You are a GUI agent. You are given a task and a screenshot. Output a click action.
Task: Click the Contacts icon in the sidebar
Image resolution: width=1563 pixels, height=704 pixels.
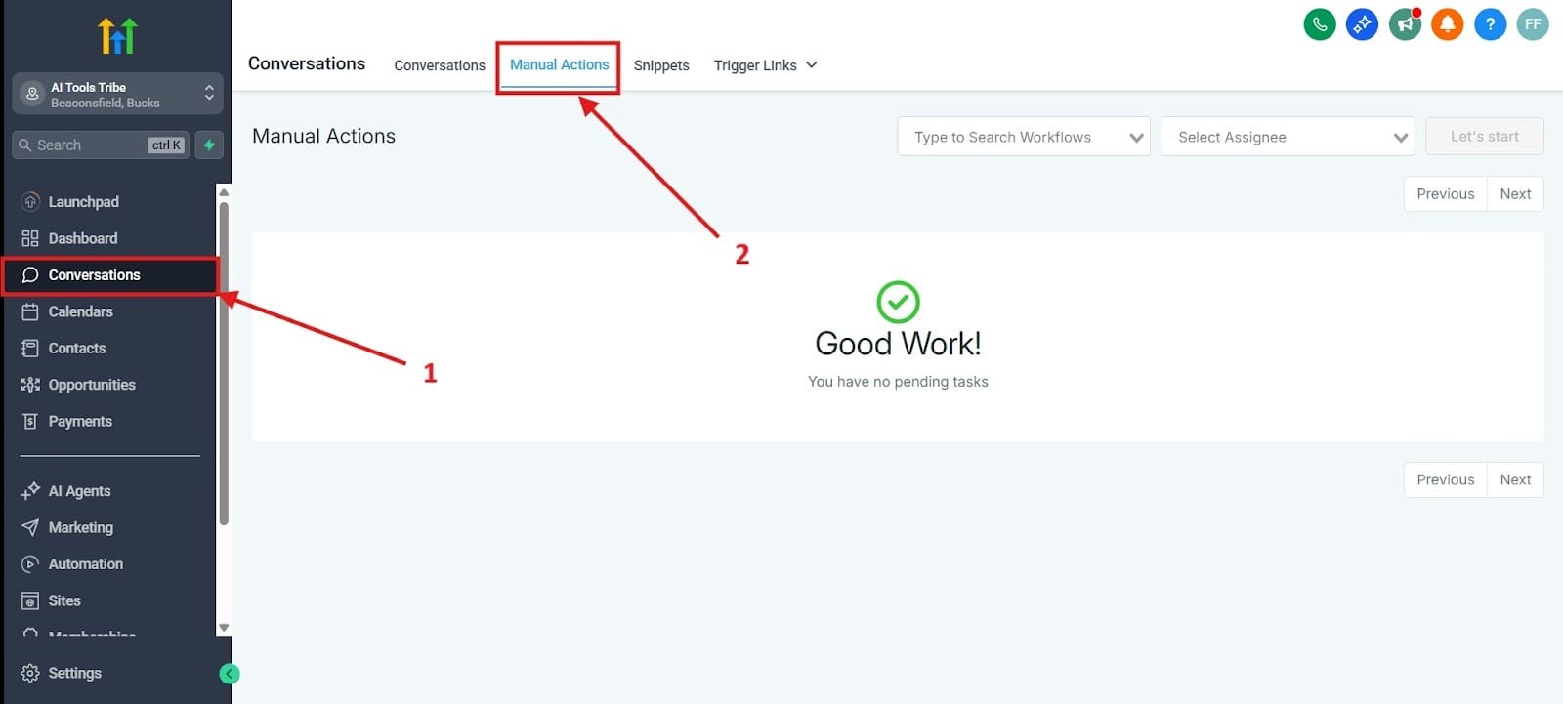click(x=30, y=349)
